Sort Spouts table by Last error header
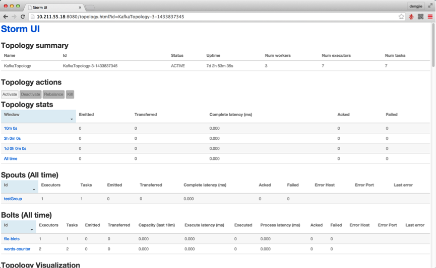436x268 pixels. tap(403, 185)
